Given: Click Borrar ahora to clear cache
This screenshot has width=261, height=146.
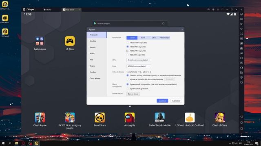Looking at the screenshot, I should [133, 94].
